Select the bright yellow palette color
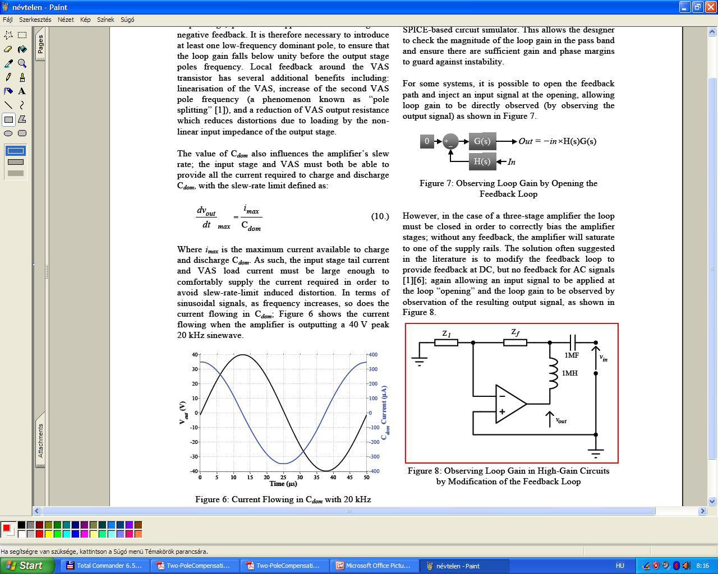This screenshot has height=574, width=718. 48,534
